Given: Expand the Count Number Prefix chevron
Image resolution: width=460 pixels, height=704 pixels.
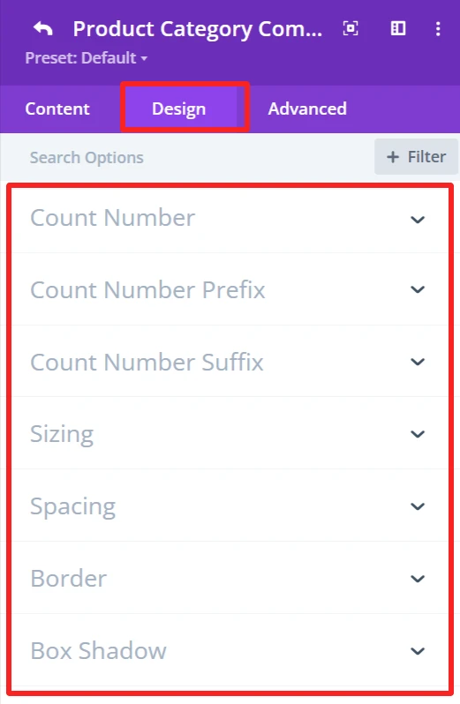Looking at the screenshot, I should (x=418, y=289).
